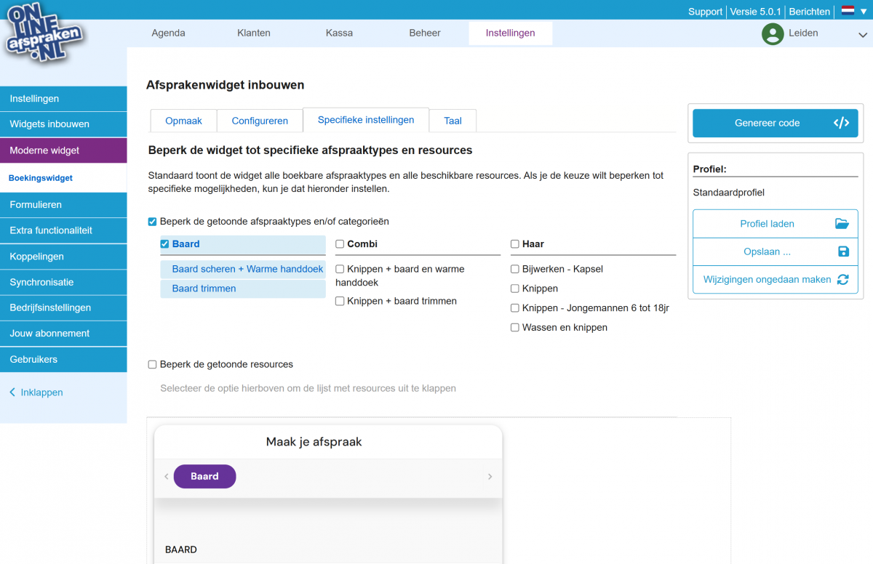
Task: Click the open folder icon for Profiel laden
Action: coord(842,224)
